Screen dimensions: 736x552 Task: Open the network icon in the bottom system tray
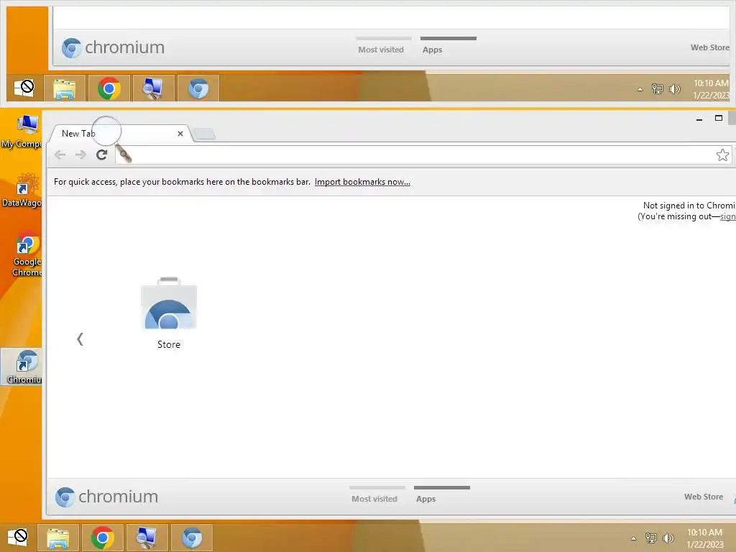click(x=651, y=538)
